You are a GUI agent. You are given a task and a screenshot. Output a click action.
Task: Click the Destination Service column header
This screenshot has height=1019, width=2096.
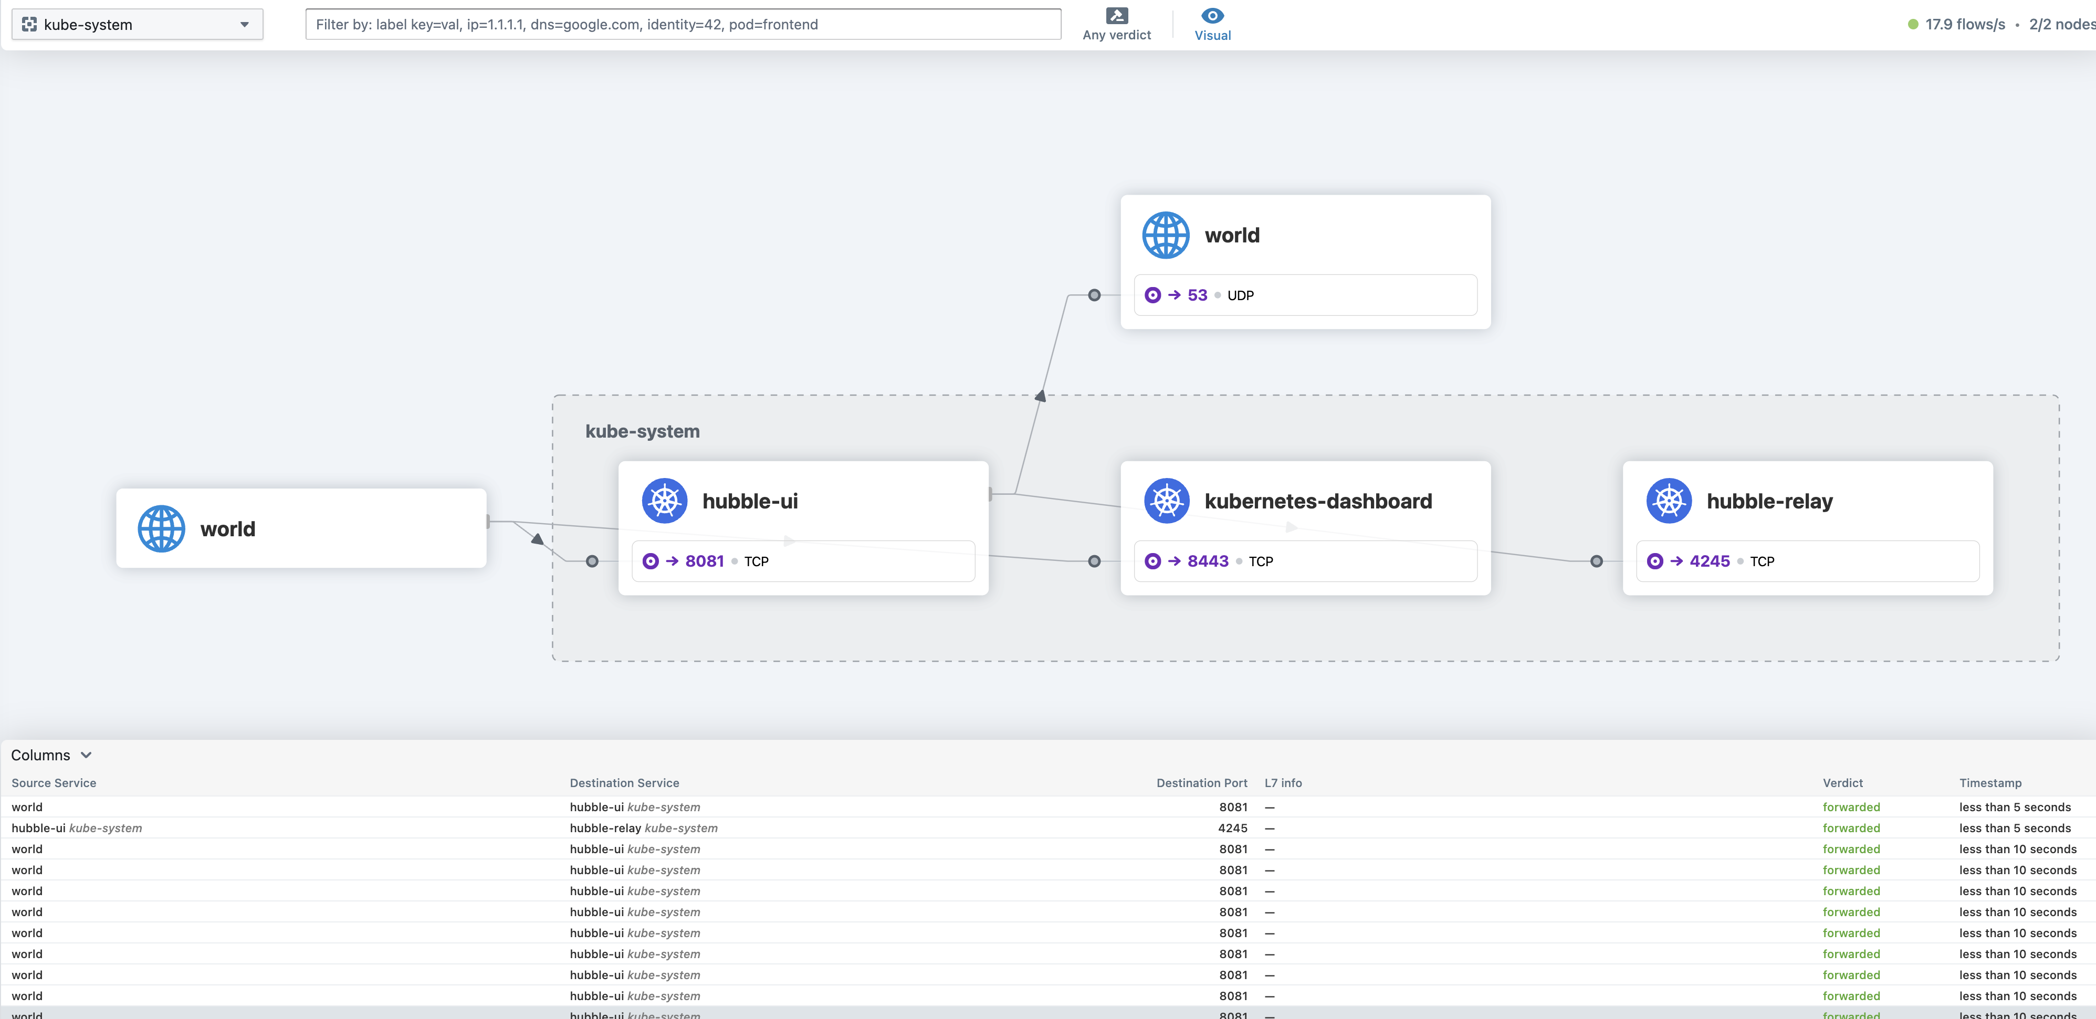tap(624, 782)
